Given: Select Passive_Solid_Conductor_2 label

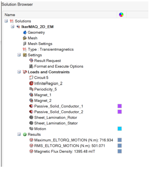Looking at the screenshot, I should click(x=59, y=112).
